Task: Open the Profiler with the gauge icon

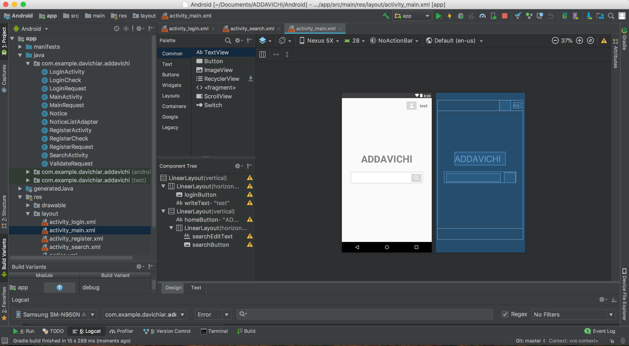Action: (x=482, y=16)
